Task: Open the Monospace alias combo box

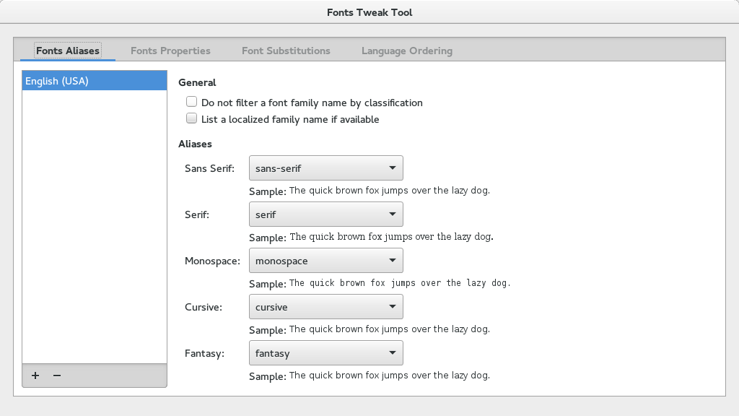Action: pos(325,261)
